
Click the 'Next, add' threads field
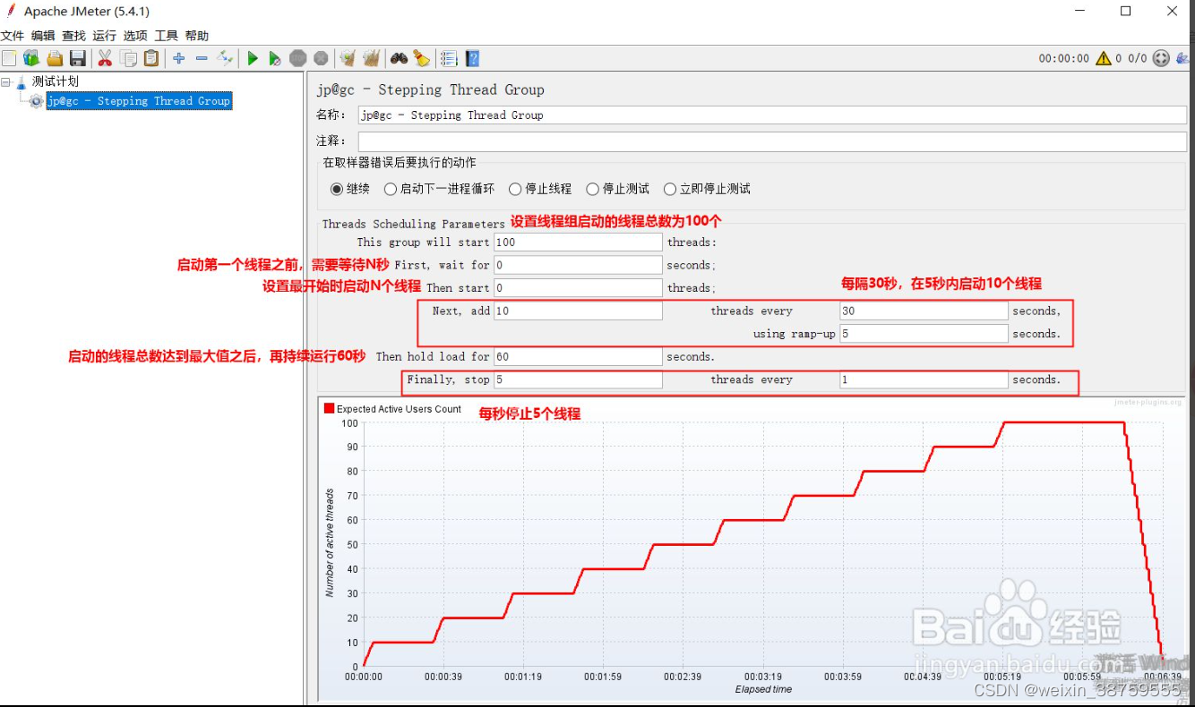tap(578, 311)
